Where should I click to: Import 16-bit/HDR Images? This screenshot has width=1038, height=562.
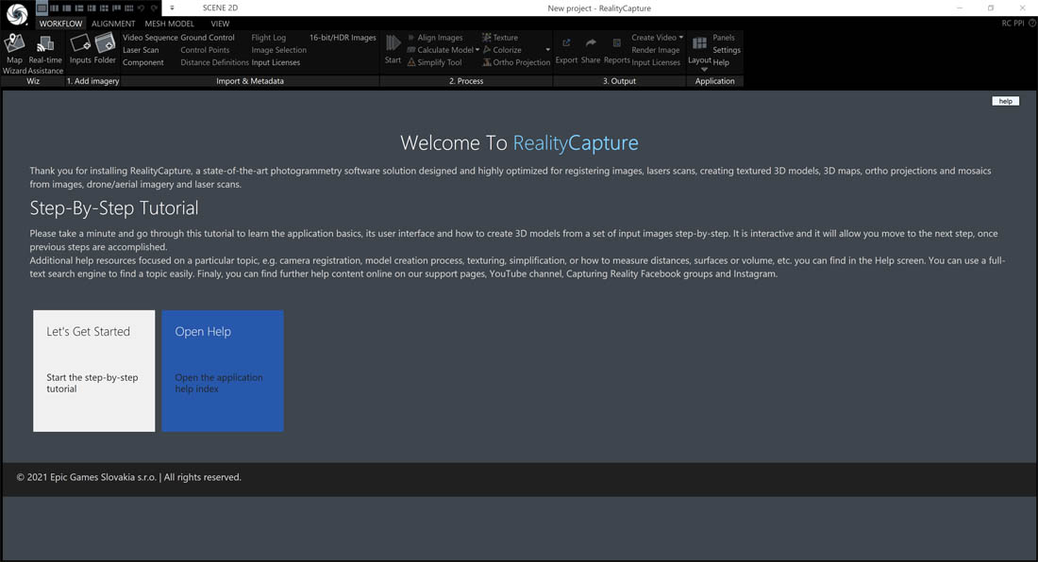point(343,38)
